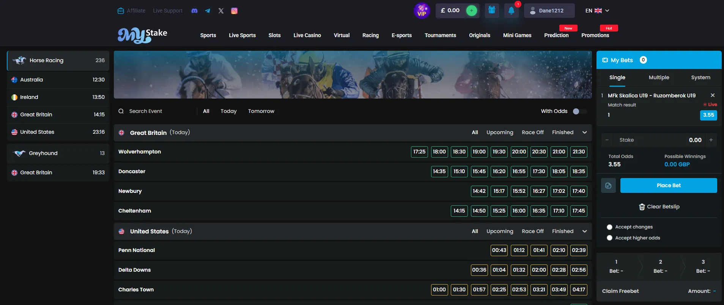The height and width of the screenshot is (305, 724).
Task: Select the 3.55 odds in betslip
Action: point(708,115)
